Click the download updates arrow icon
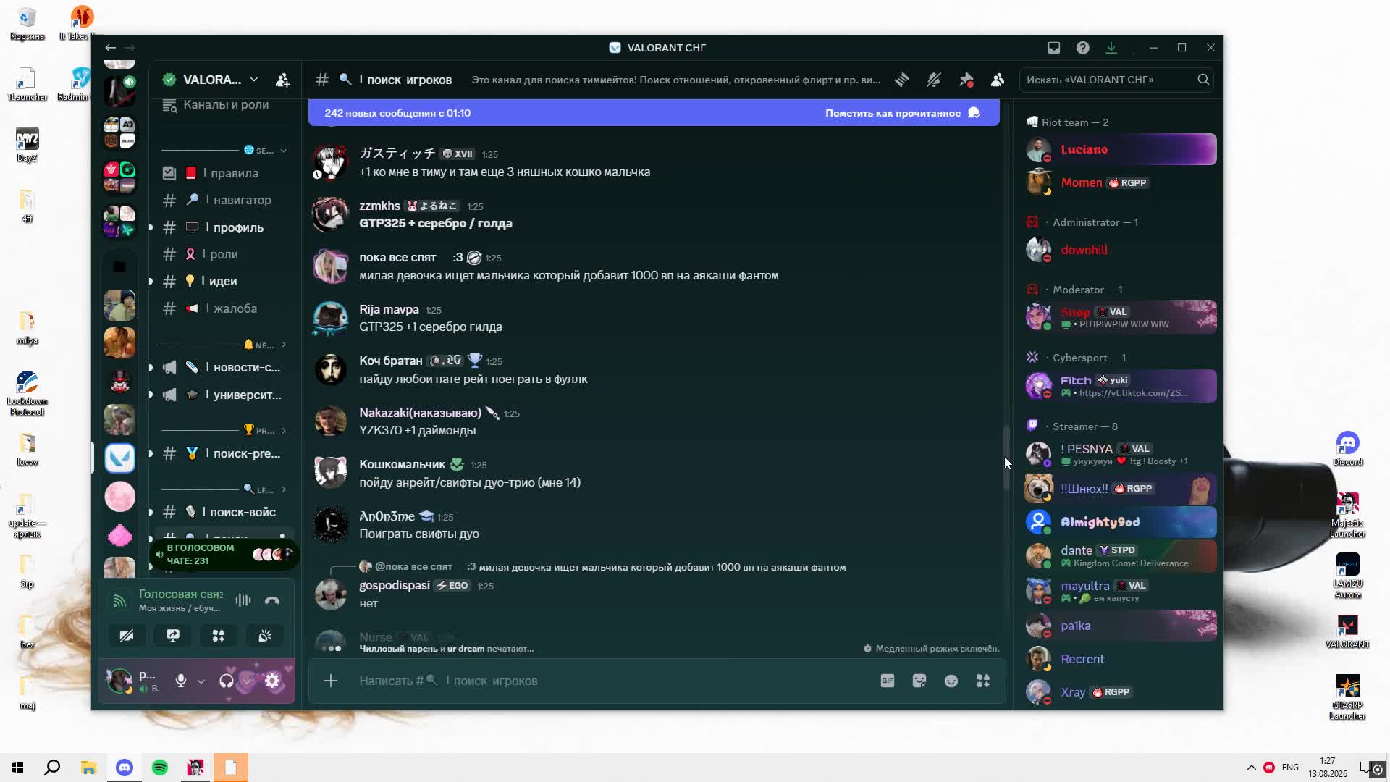 [x=1111, y=48]
